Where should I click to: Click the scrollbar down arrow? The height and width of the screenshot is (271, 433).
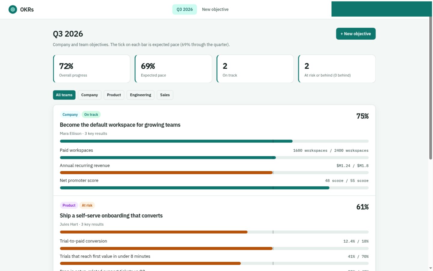(431, 268)
